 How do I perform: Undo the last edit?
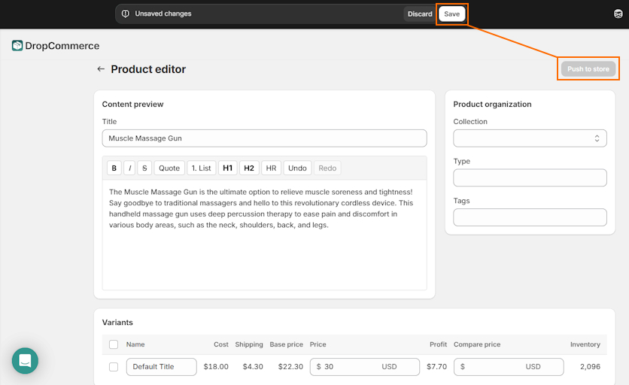pos(297,168)
